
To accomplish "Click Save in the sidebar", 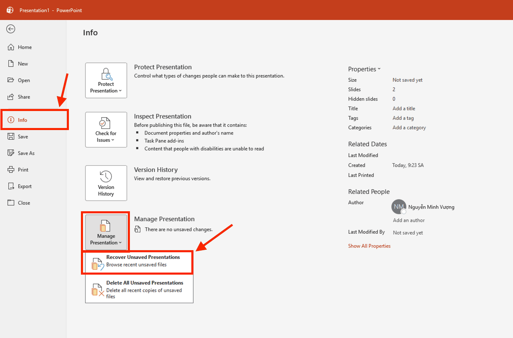I will click(x=33, y=137).
